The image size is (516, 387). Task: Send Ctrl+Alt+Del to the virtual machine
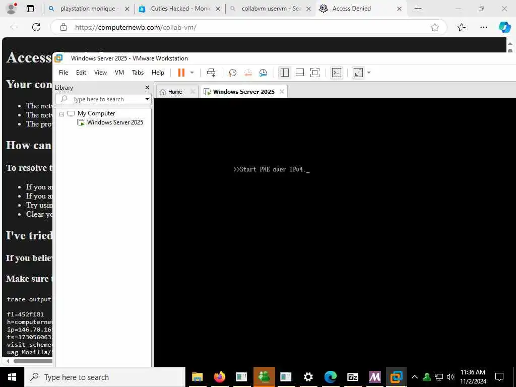(211, 73)
